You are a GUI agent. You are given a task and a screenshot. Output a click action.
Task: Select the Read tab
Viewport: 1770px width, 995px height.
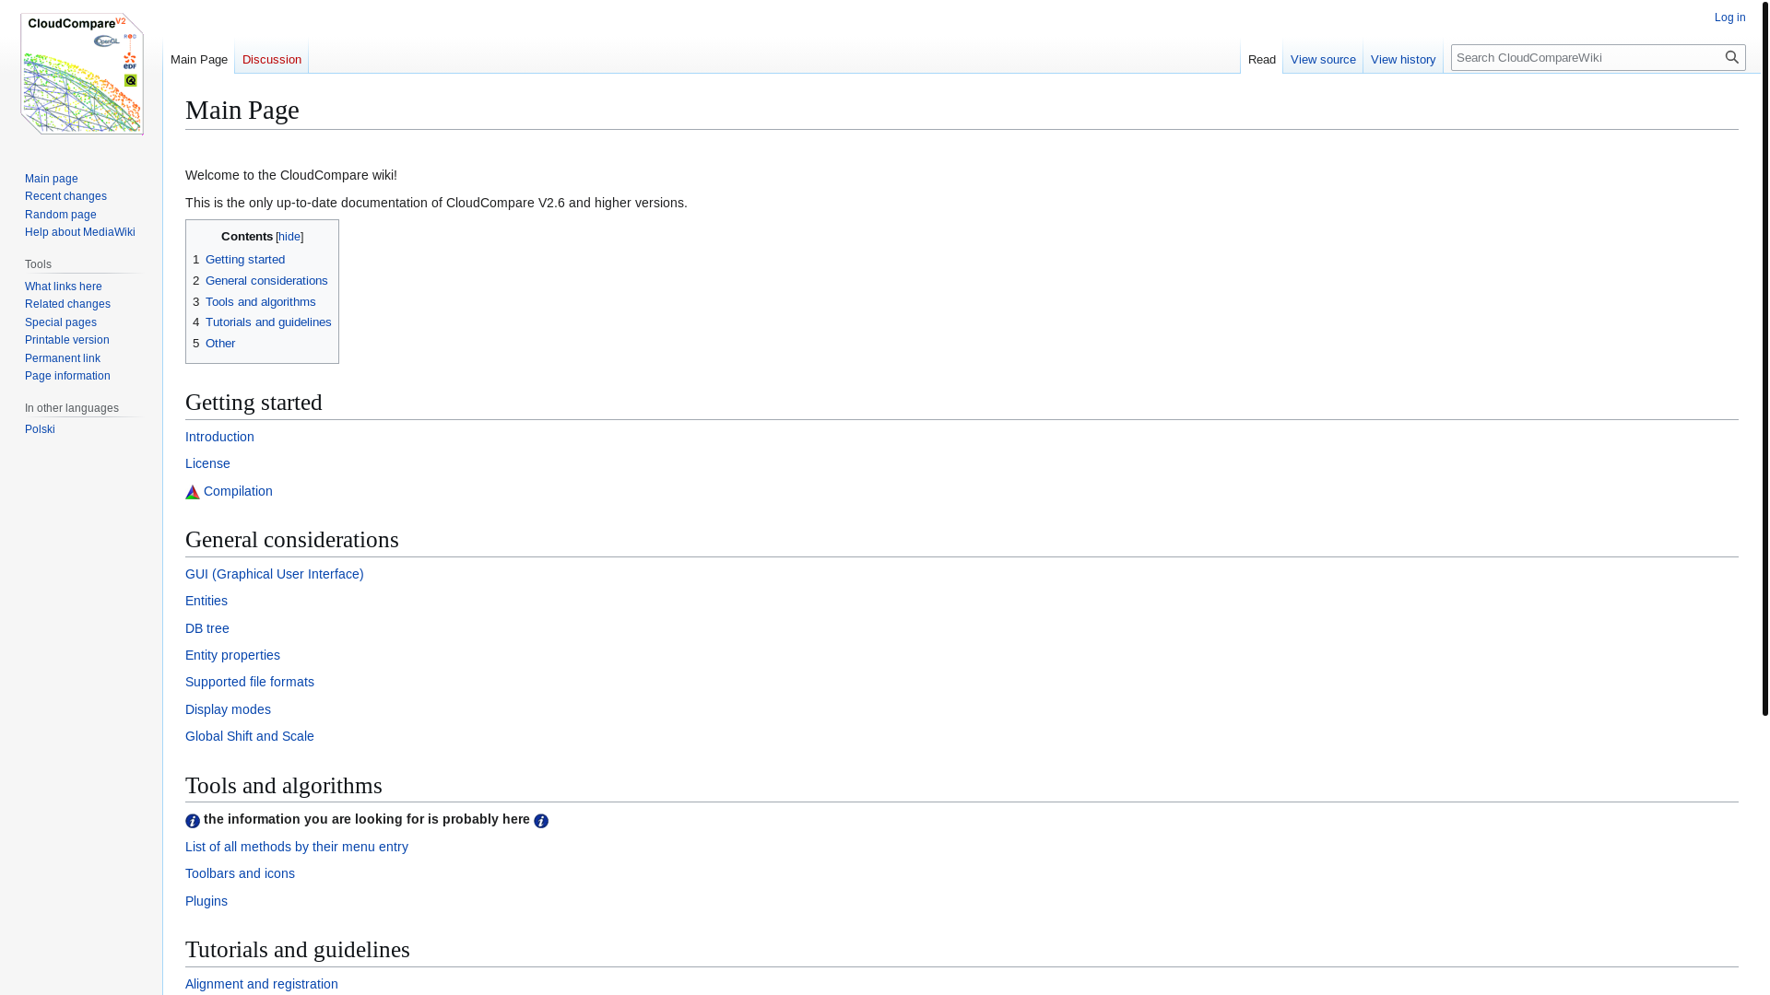coord(1262,59)
